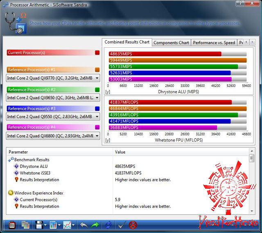The width and height of the screenshot is (262, 233).
Task: Open the options mixer icon in toolbar
Action: click(12, 225)
